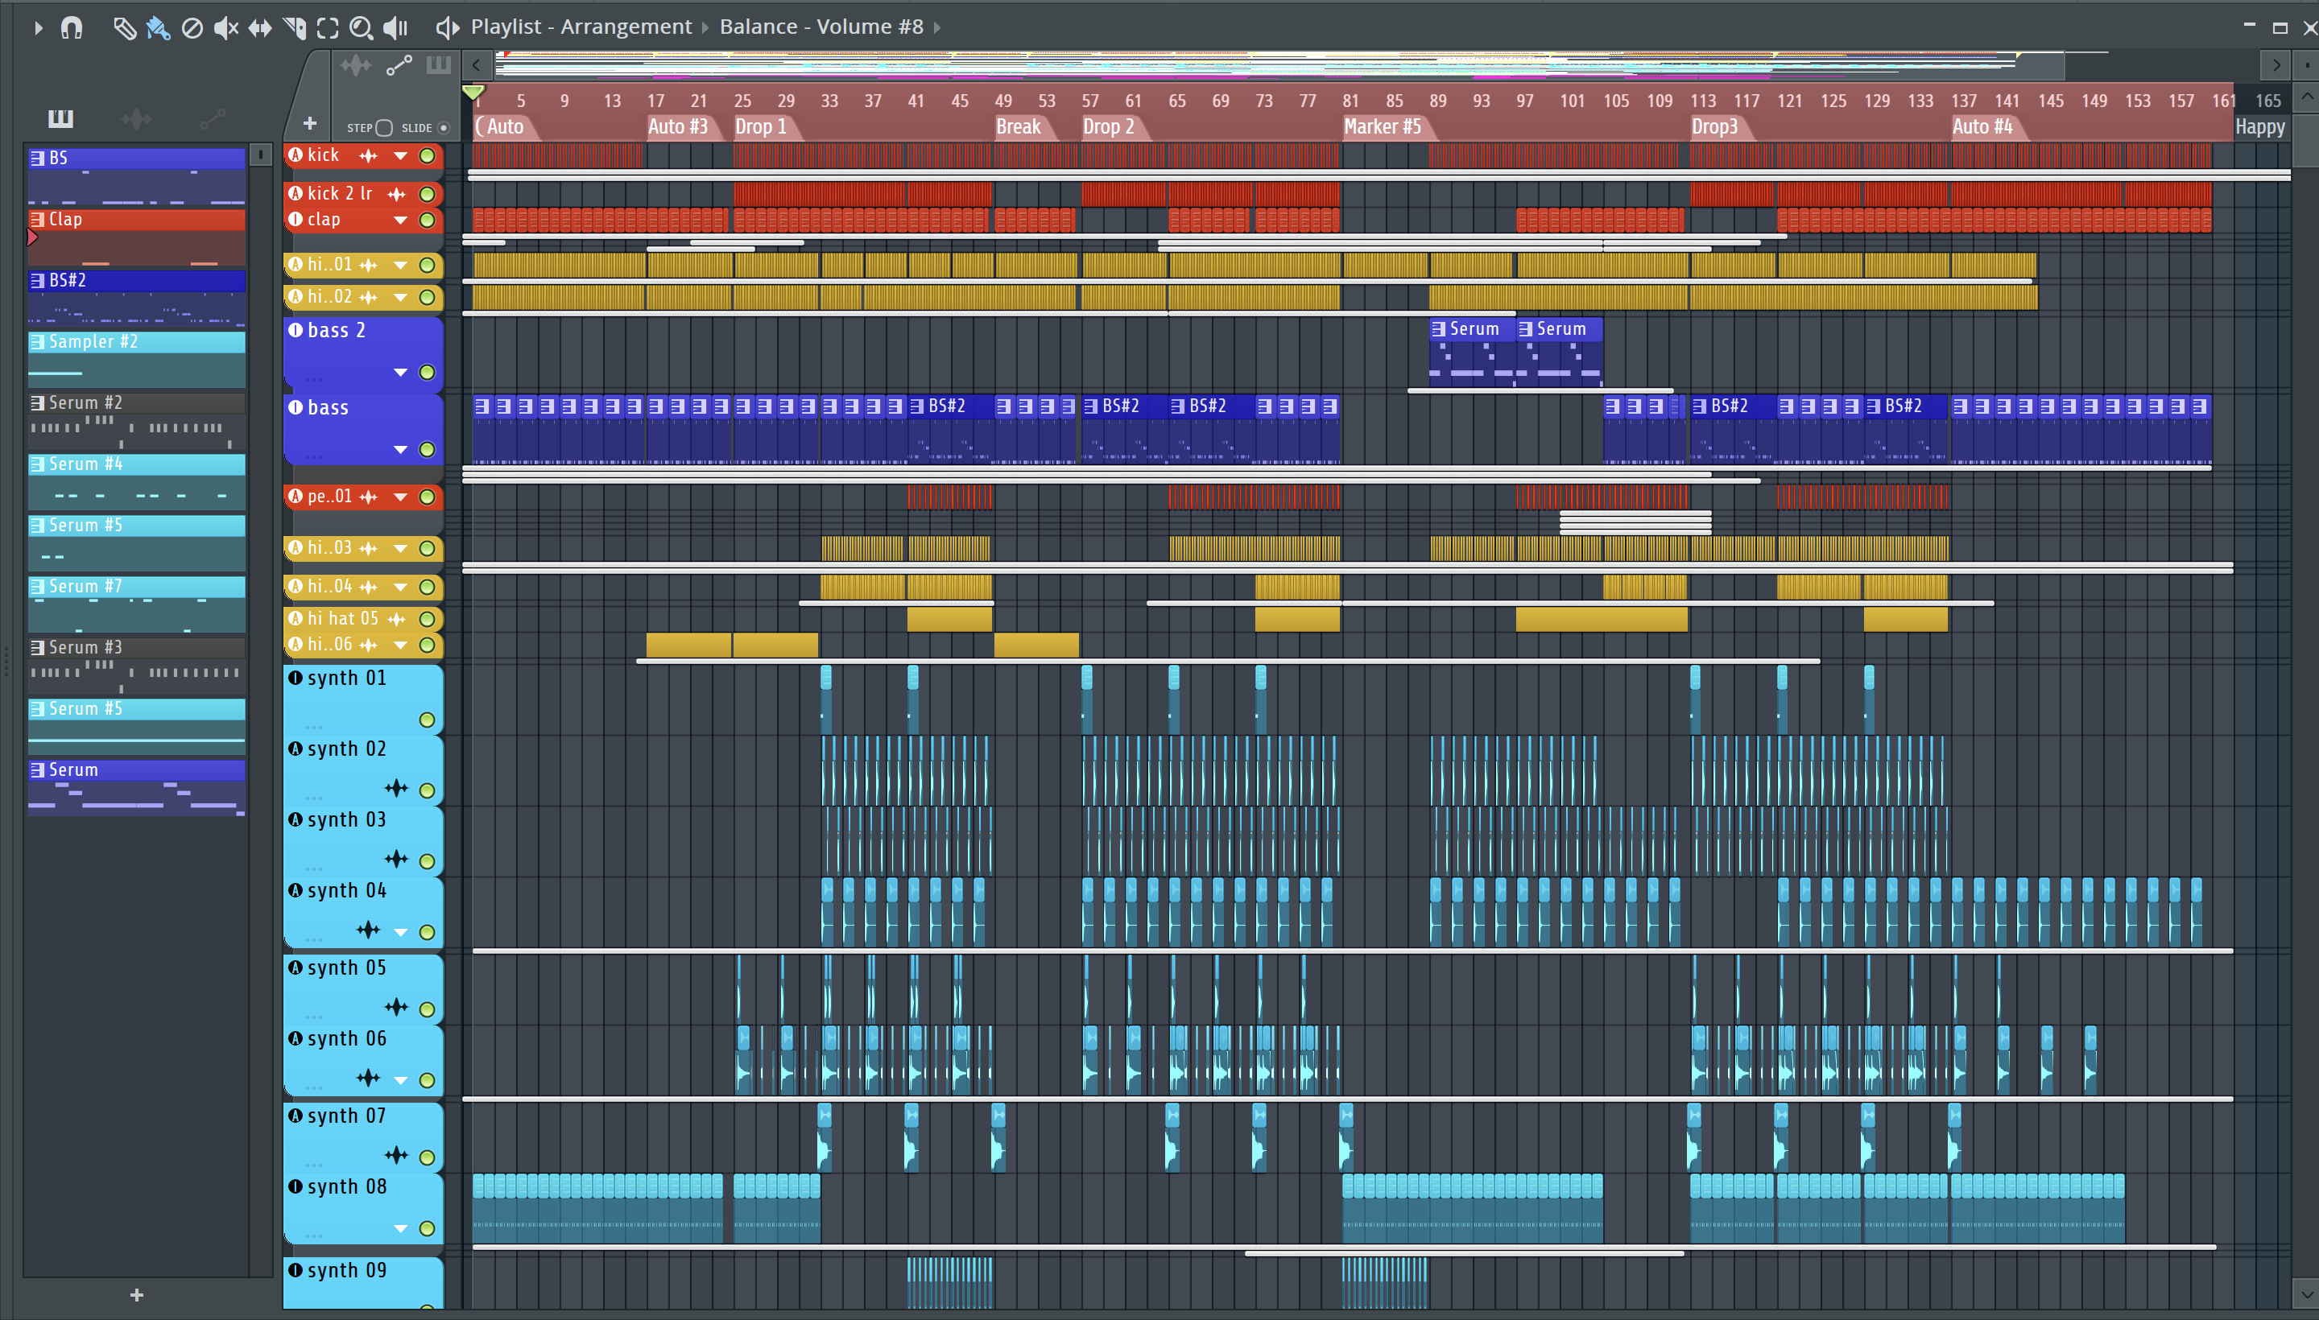Click Balance - Volume #8 breadcrumb

point(821,27)
